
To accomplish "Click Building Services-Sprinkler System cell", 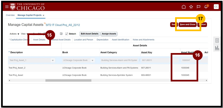I will tap(116, 75).
